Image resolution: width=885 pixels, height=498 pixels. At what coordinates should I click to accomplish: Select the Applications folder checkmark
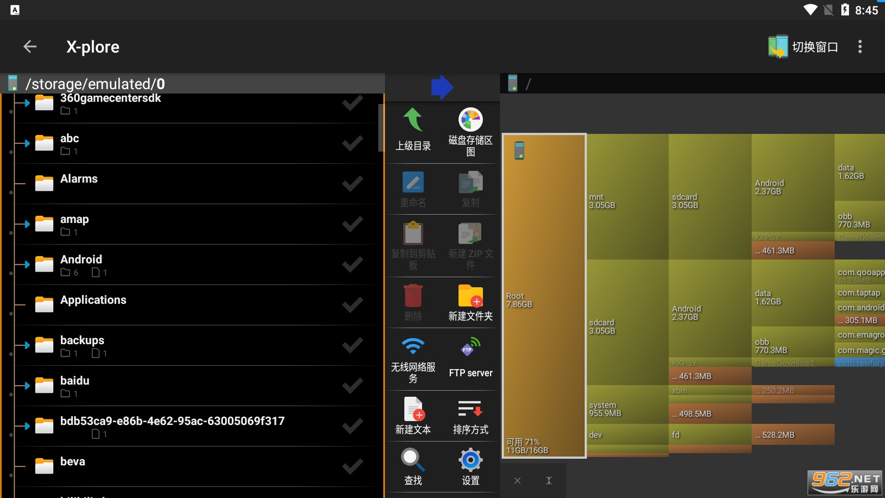[x=352, y=305]
